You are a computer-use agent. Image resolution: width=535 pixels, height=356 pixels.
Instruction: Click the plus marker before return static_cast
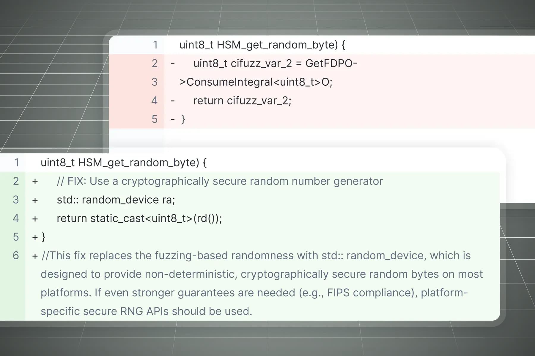pyautogui.click(x=35, y=219)
